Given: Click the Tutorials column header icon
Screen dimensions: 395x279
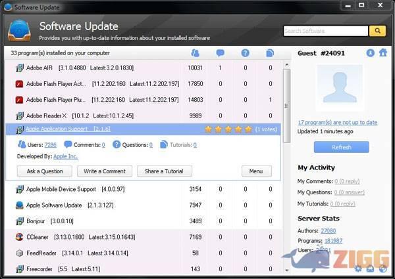Looking at the screenshot, I should (x=270, y=53).
